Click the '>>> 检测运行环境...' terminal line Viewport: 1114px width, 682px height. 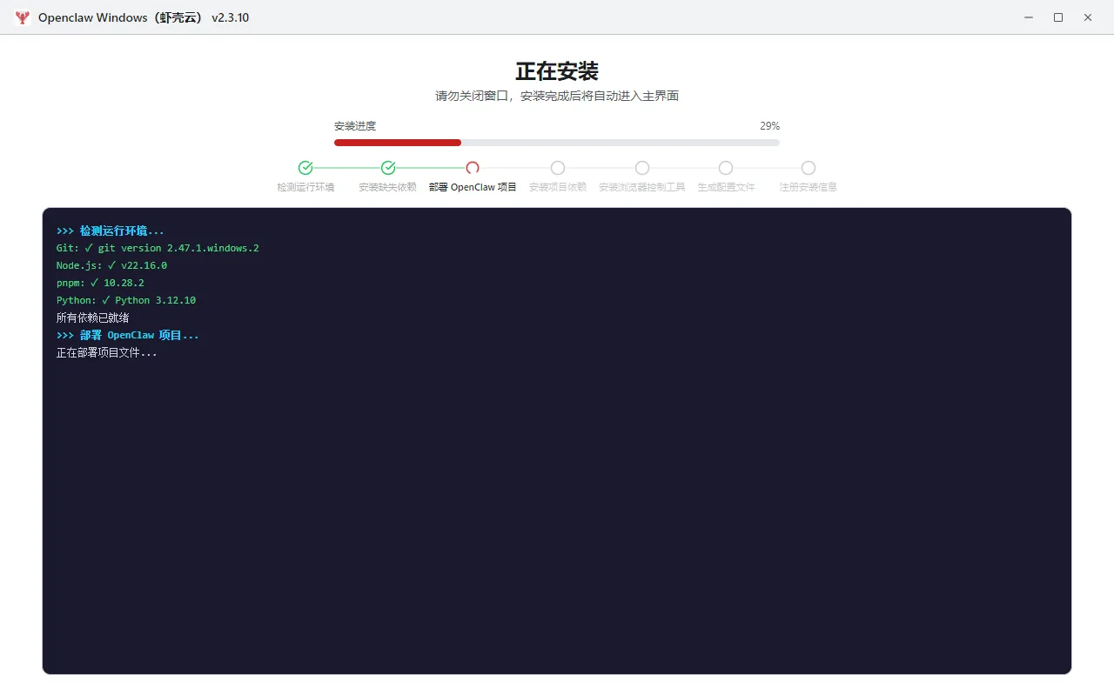pos(111,231)
